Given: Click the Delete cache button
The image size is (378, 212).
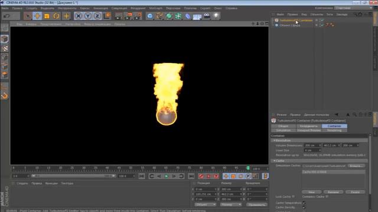Looking at the screenshot, I should pos(355,192).
